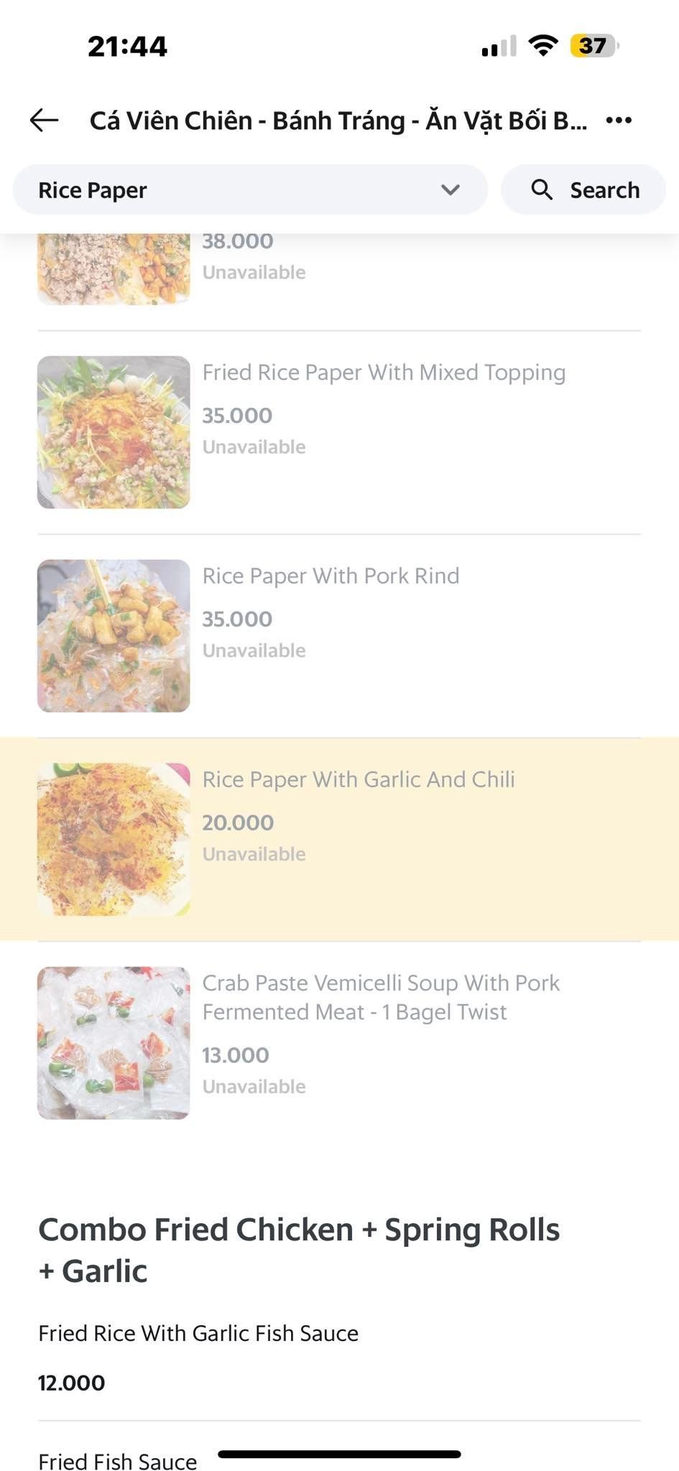Tap the battery level indicator
This screenshot has width=679, height=1471.
click(593, 46)
